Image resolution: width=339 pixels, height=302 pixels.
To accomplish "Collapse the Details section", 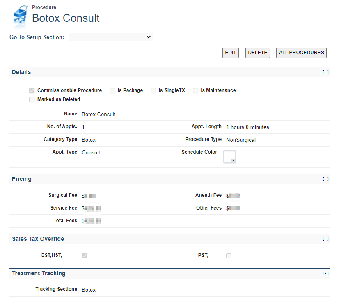I will click(325, 72).
